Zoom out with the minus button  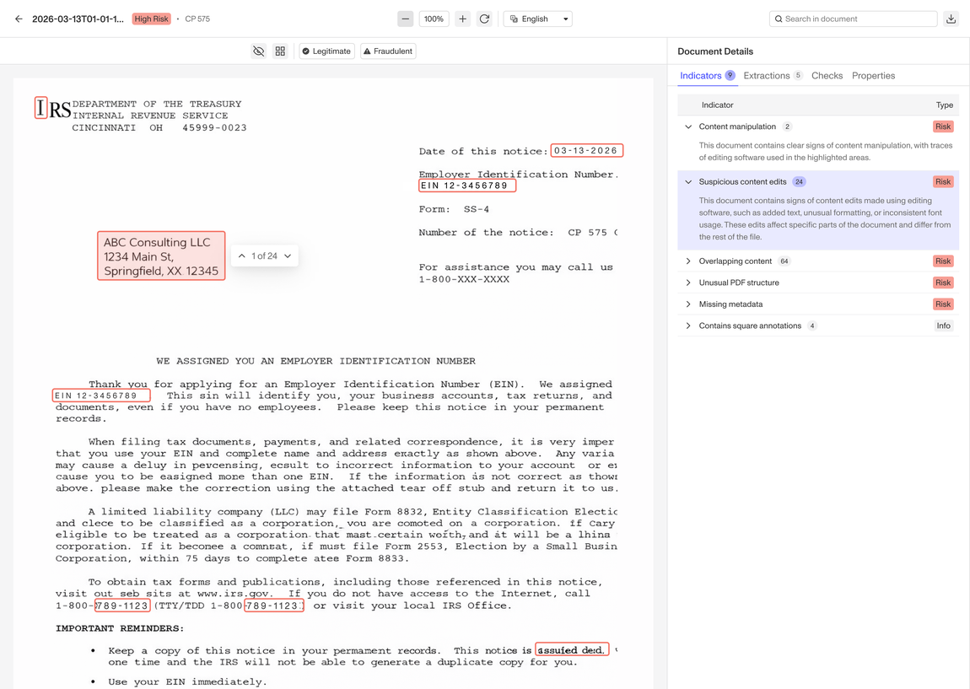click(405, 19)
